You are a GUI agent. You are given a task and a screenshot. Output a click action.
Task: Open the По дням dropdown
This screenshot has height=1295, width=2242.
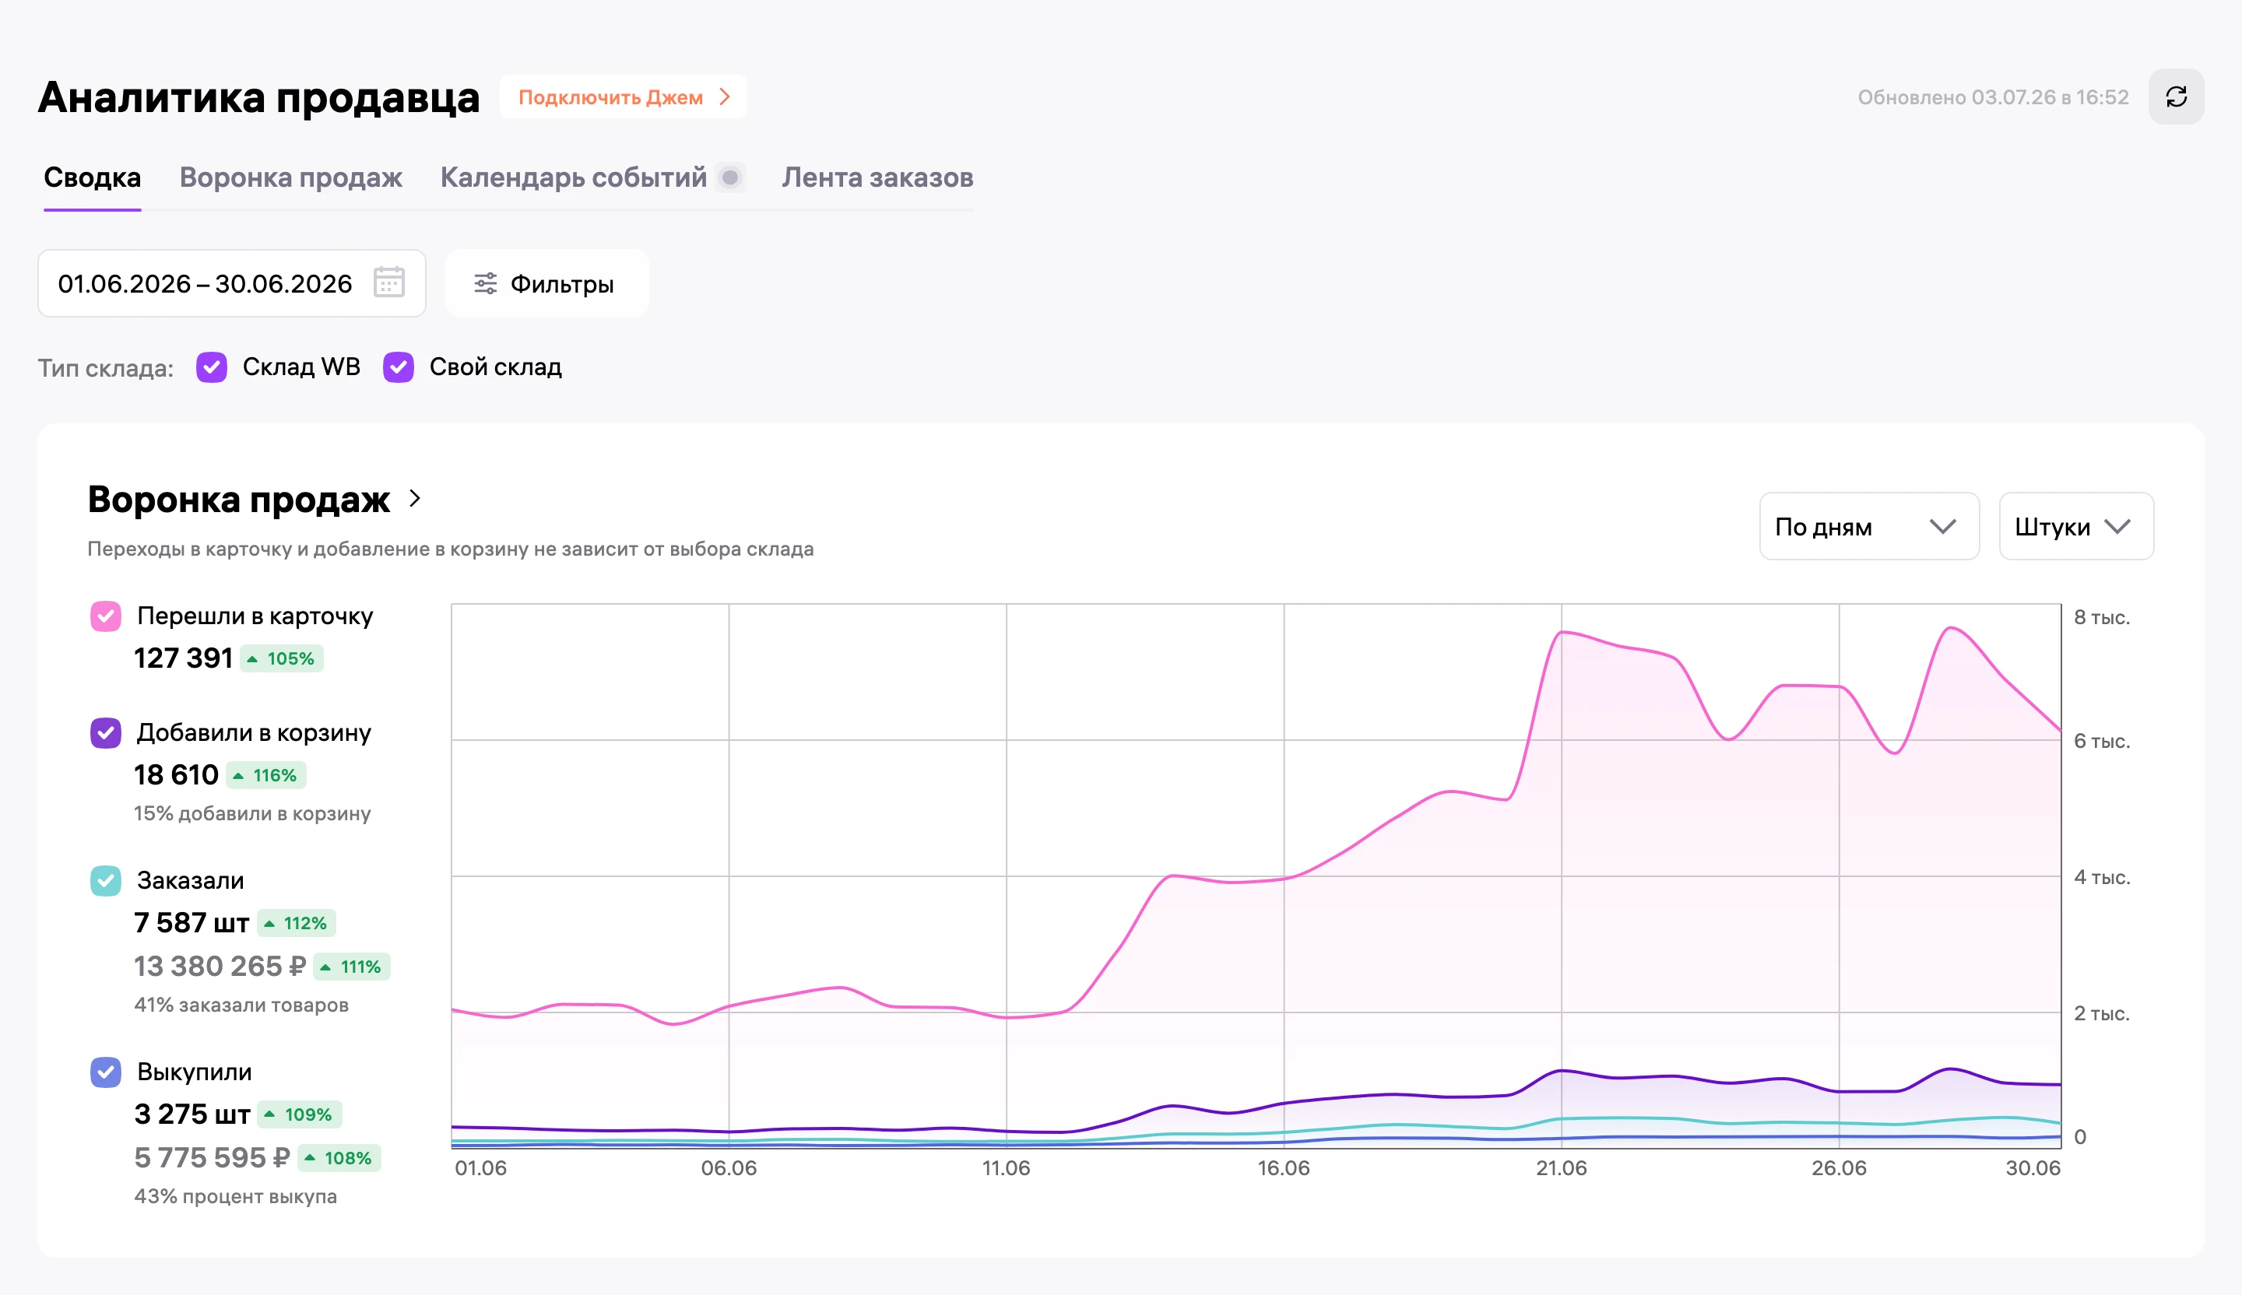(1869, 527)
